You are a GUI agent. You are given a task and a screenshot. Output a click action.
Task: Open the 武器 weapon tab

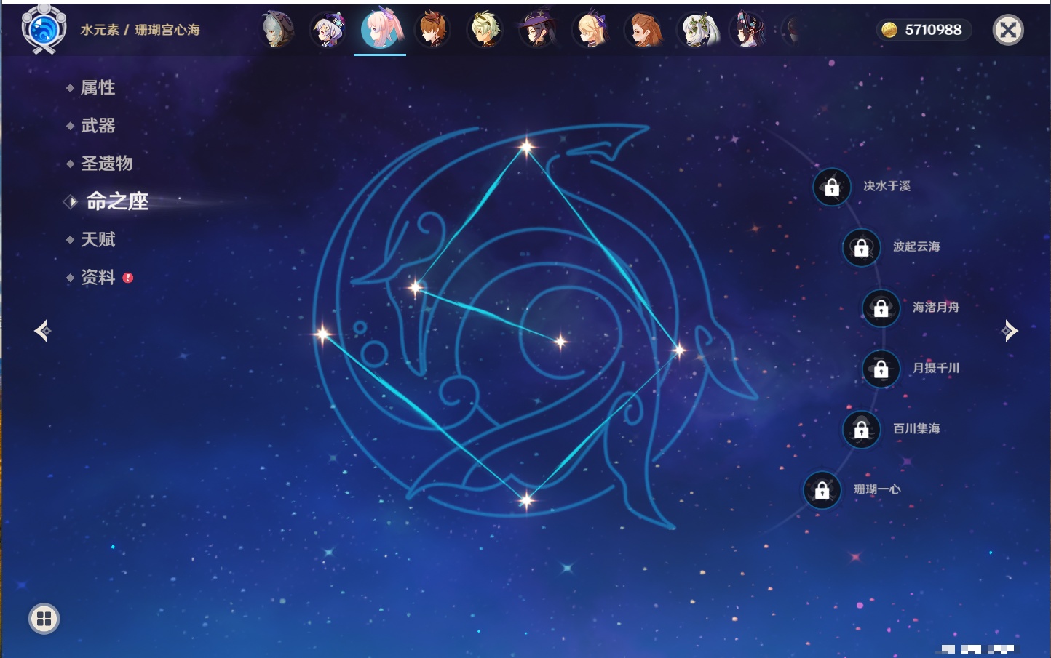pyautogui.click(x=98, y=126)
